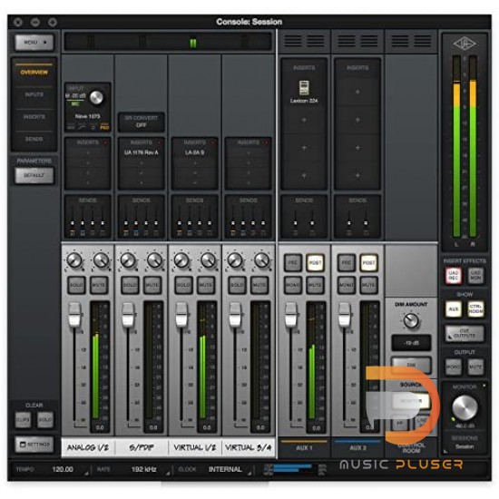Toggle ANALOG 1/2 inserts power icon
The height and width of the screenshot is (499, 499).
pyautogui.click(x=105, y=142)
